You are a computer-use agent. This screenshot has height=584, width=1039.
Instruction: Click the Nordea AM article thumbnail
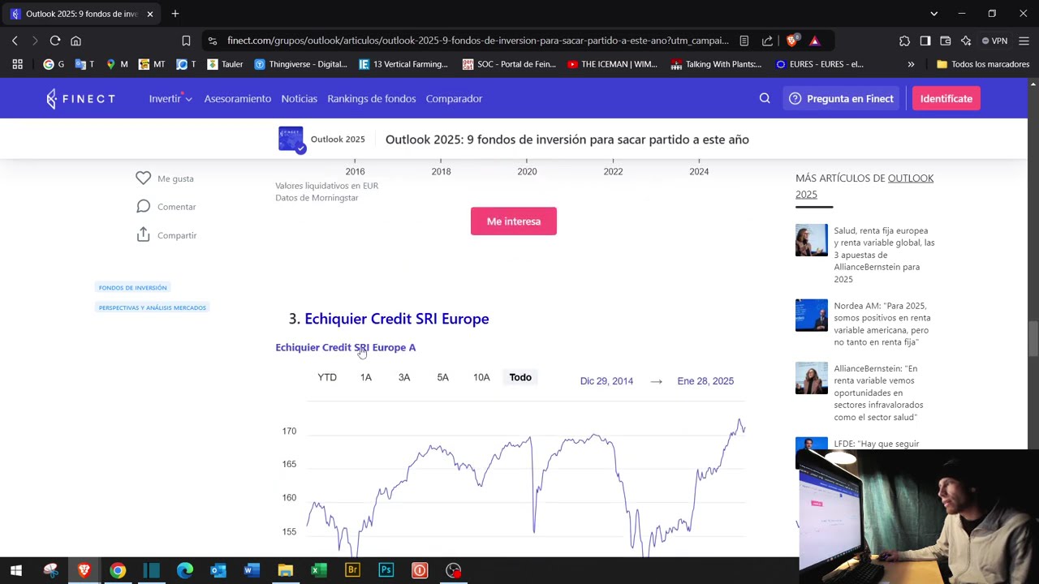tap(811, 316)
